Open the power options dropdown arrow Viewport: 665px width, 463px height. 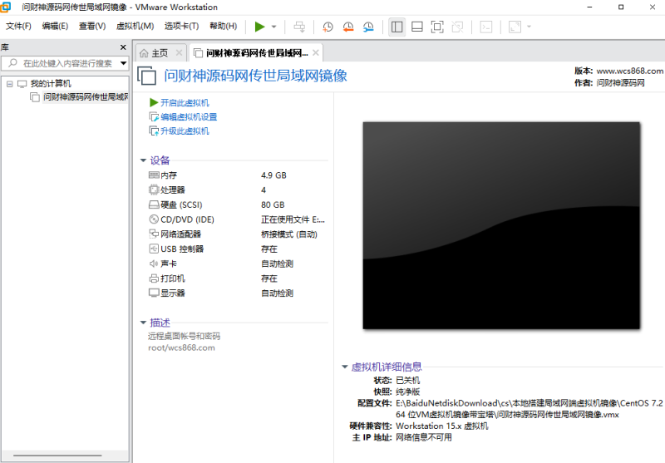(x=274, y=27)
